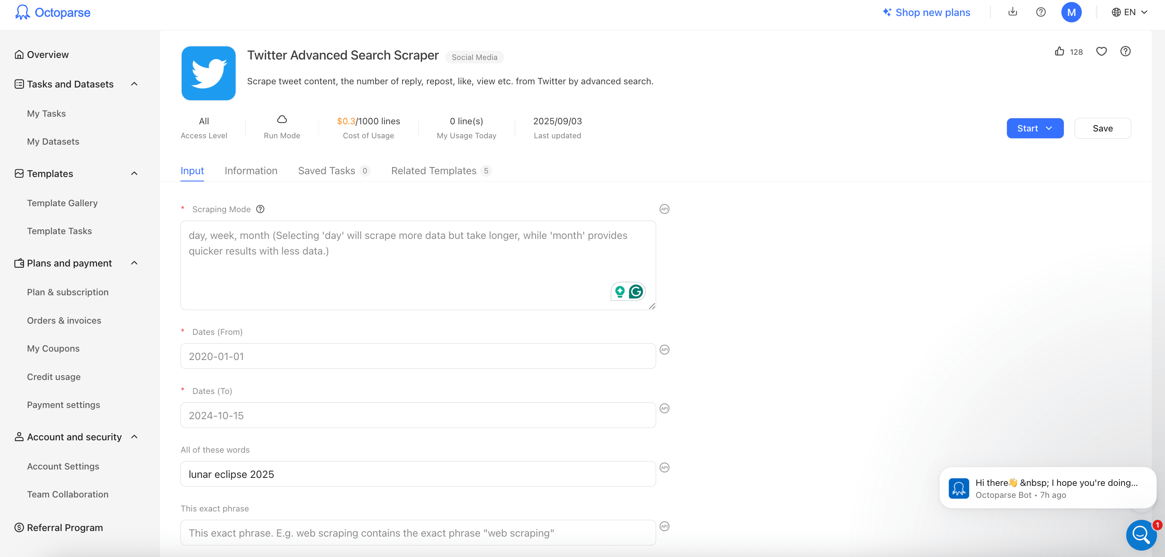
Task: Open the chat bubble in the bottom corner
Action: click(1141, 535)
